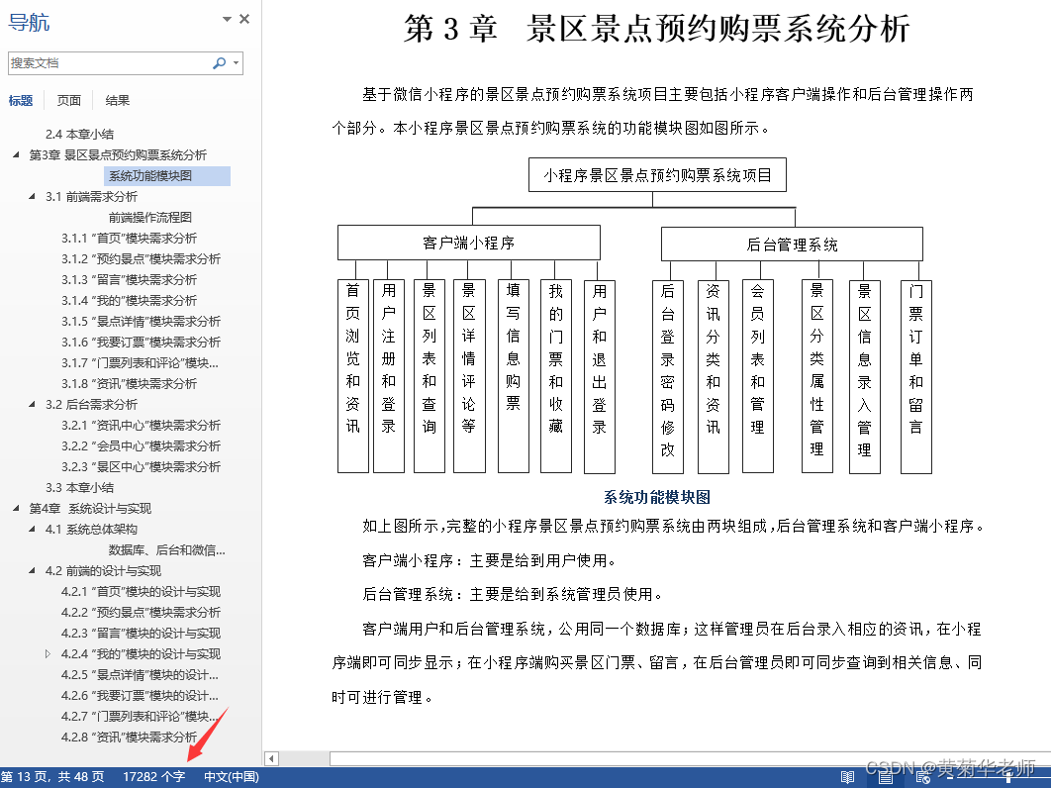The height and width of the screenshot is (788, 1051).
Task: Close the 导航 navigation pane
Action: click(244, 19)
